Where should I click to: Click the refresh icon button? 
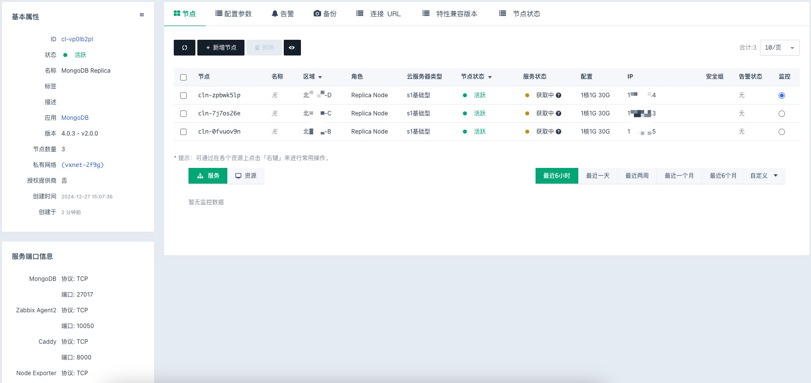(x=185, y=48)
